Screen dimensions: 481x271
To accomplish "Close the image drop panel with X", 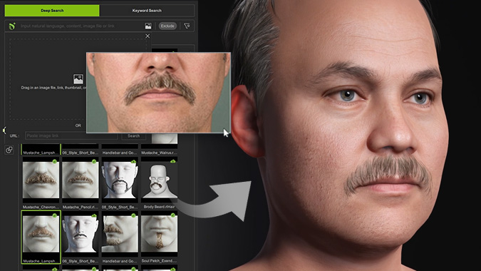I will [x=148, y=36].
